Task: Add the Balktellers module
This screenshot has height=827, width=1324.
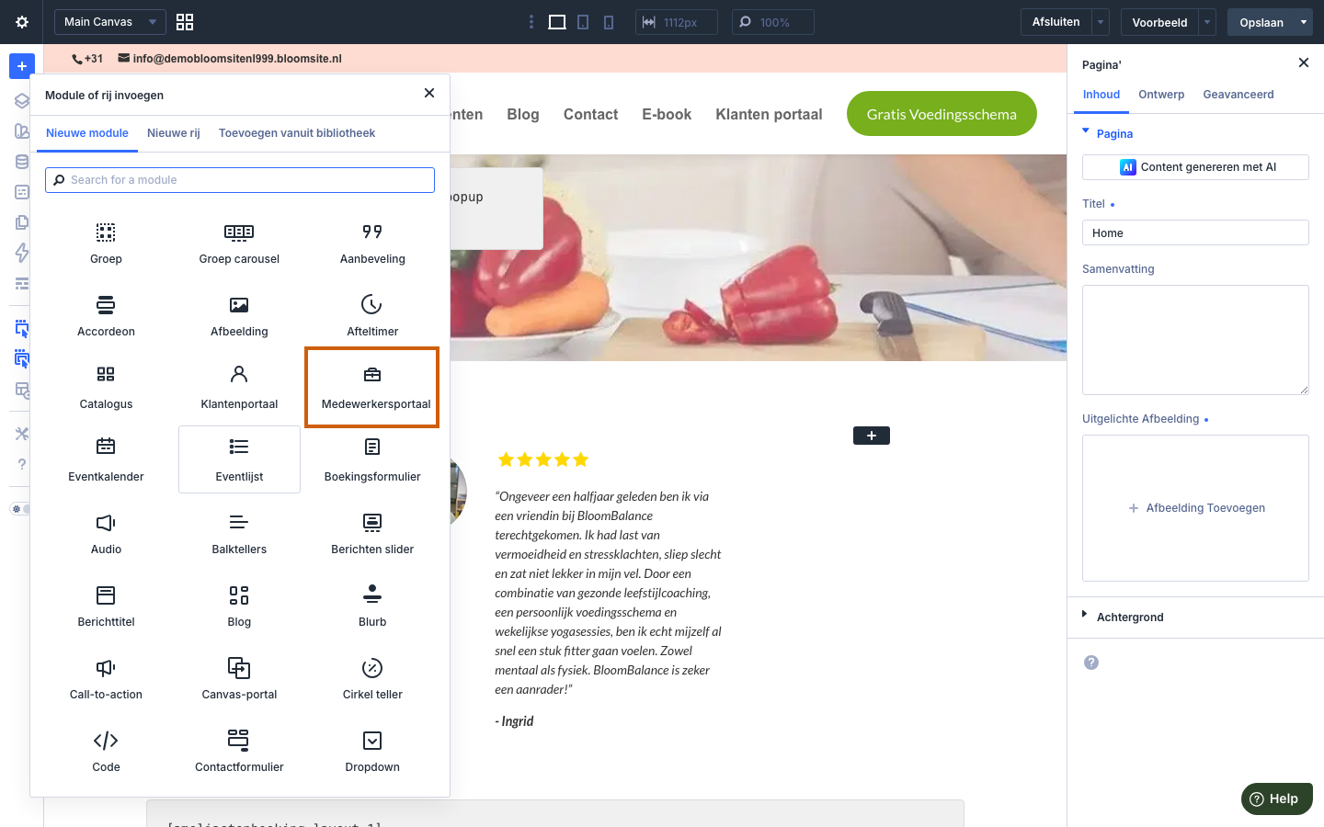Action: click(239, 533)
